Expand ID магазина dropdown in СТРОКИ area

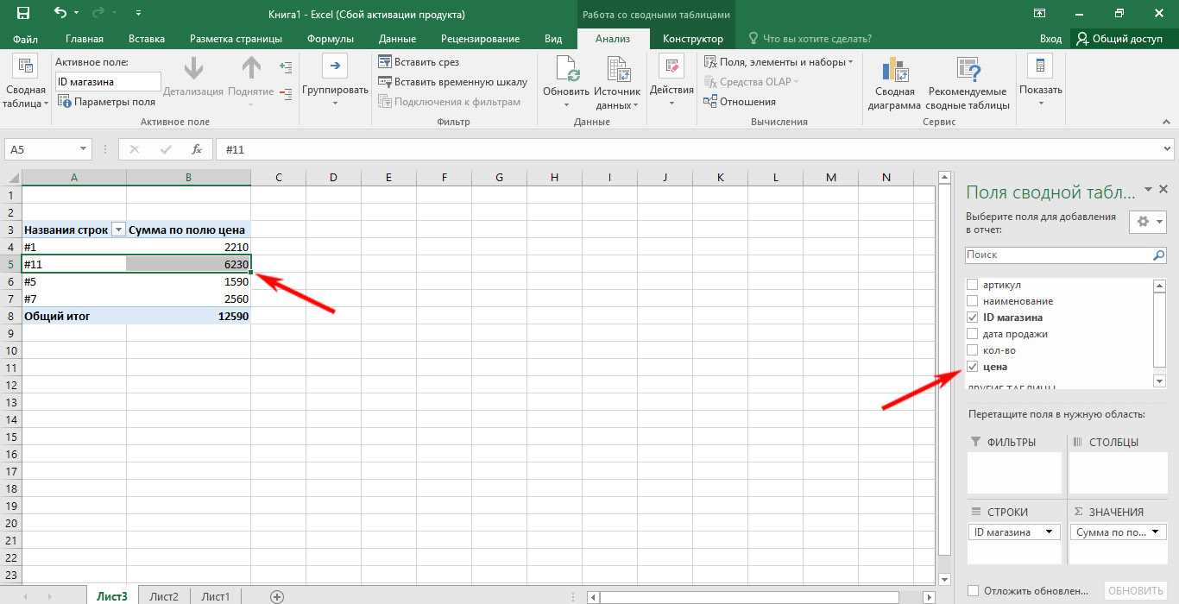pos(1050,532)
